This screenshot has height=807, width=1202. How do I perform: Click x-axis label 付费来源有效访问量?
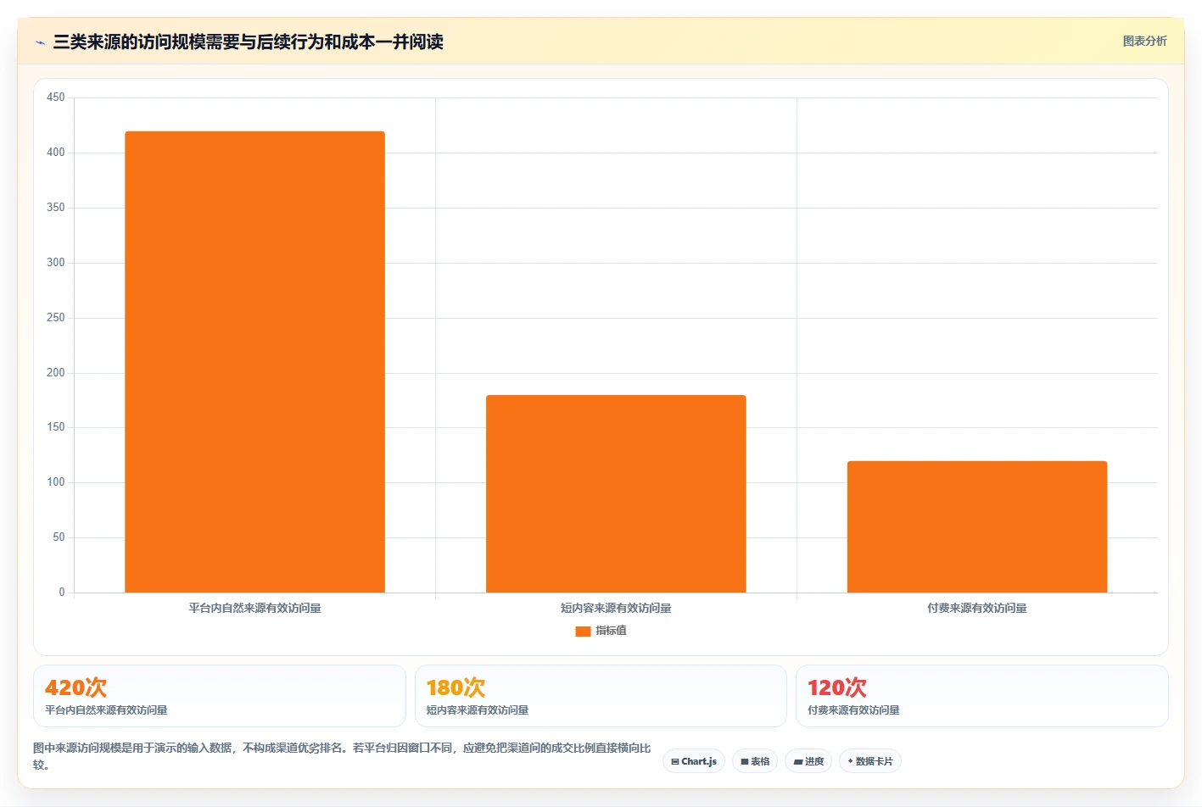click(x=977, y=608)
